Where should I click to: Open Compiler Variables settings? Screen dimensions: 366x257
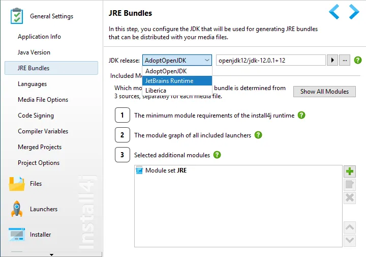pos(43,131)
